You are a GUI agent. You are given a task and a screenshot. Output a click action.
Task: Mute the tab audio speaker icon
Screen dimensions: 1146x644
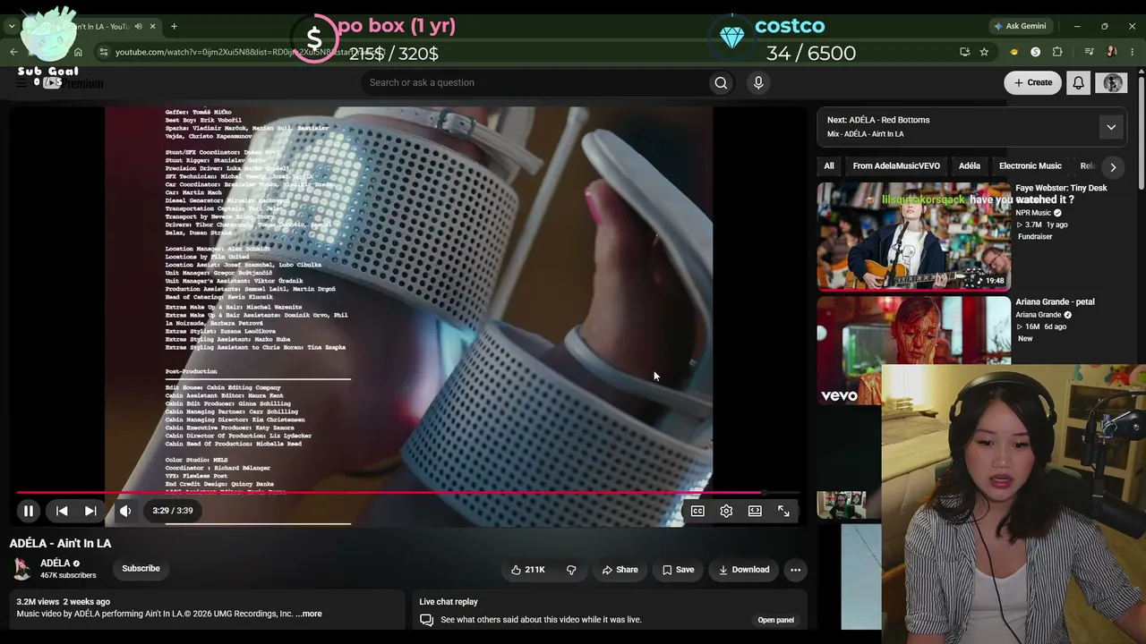(137, 26)
